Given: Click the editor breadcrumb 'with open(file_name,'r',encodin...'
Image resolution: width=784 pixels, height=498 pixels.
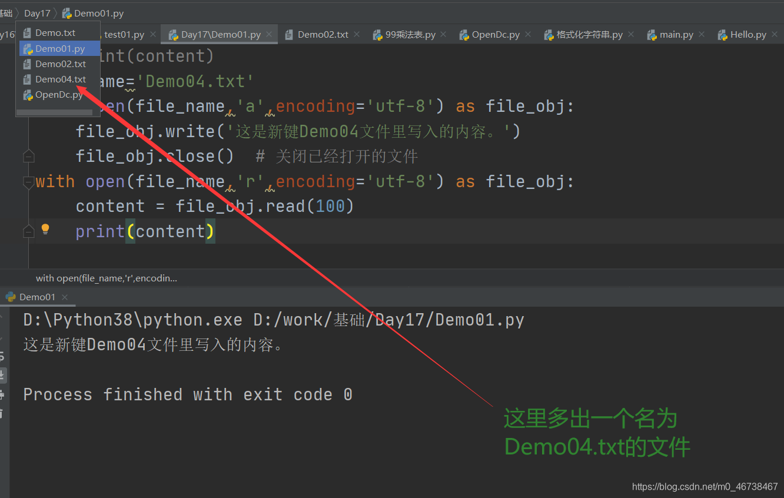Looking at the screenshot, I should click(x=107, y=278).
